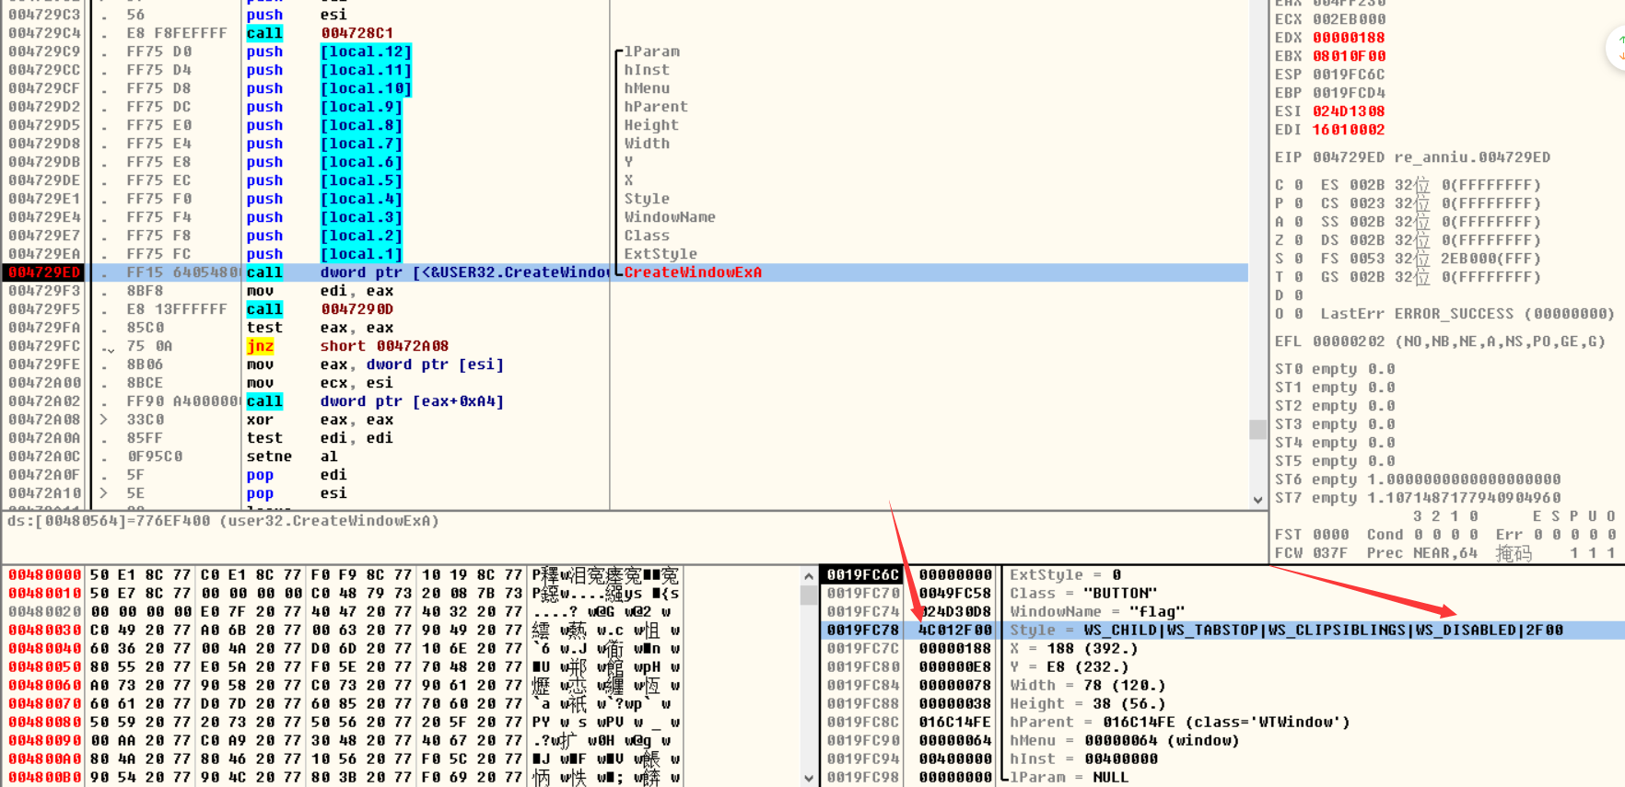Click the Class = "BUTTON" stack comment
This screenshot has width=1625, height=787.
(1083, 594)
